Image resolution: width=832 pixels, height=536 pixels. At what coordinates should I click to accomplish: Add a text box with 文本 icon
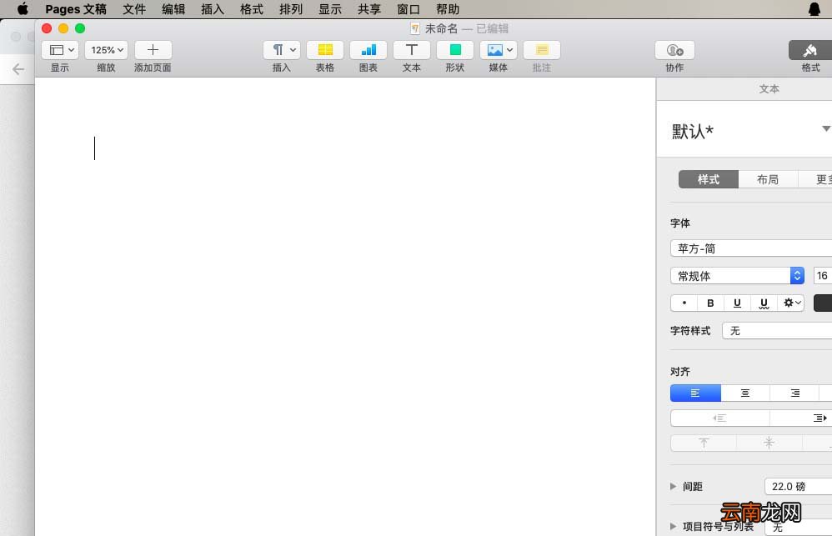[412, 50]
